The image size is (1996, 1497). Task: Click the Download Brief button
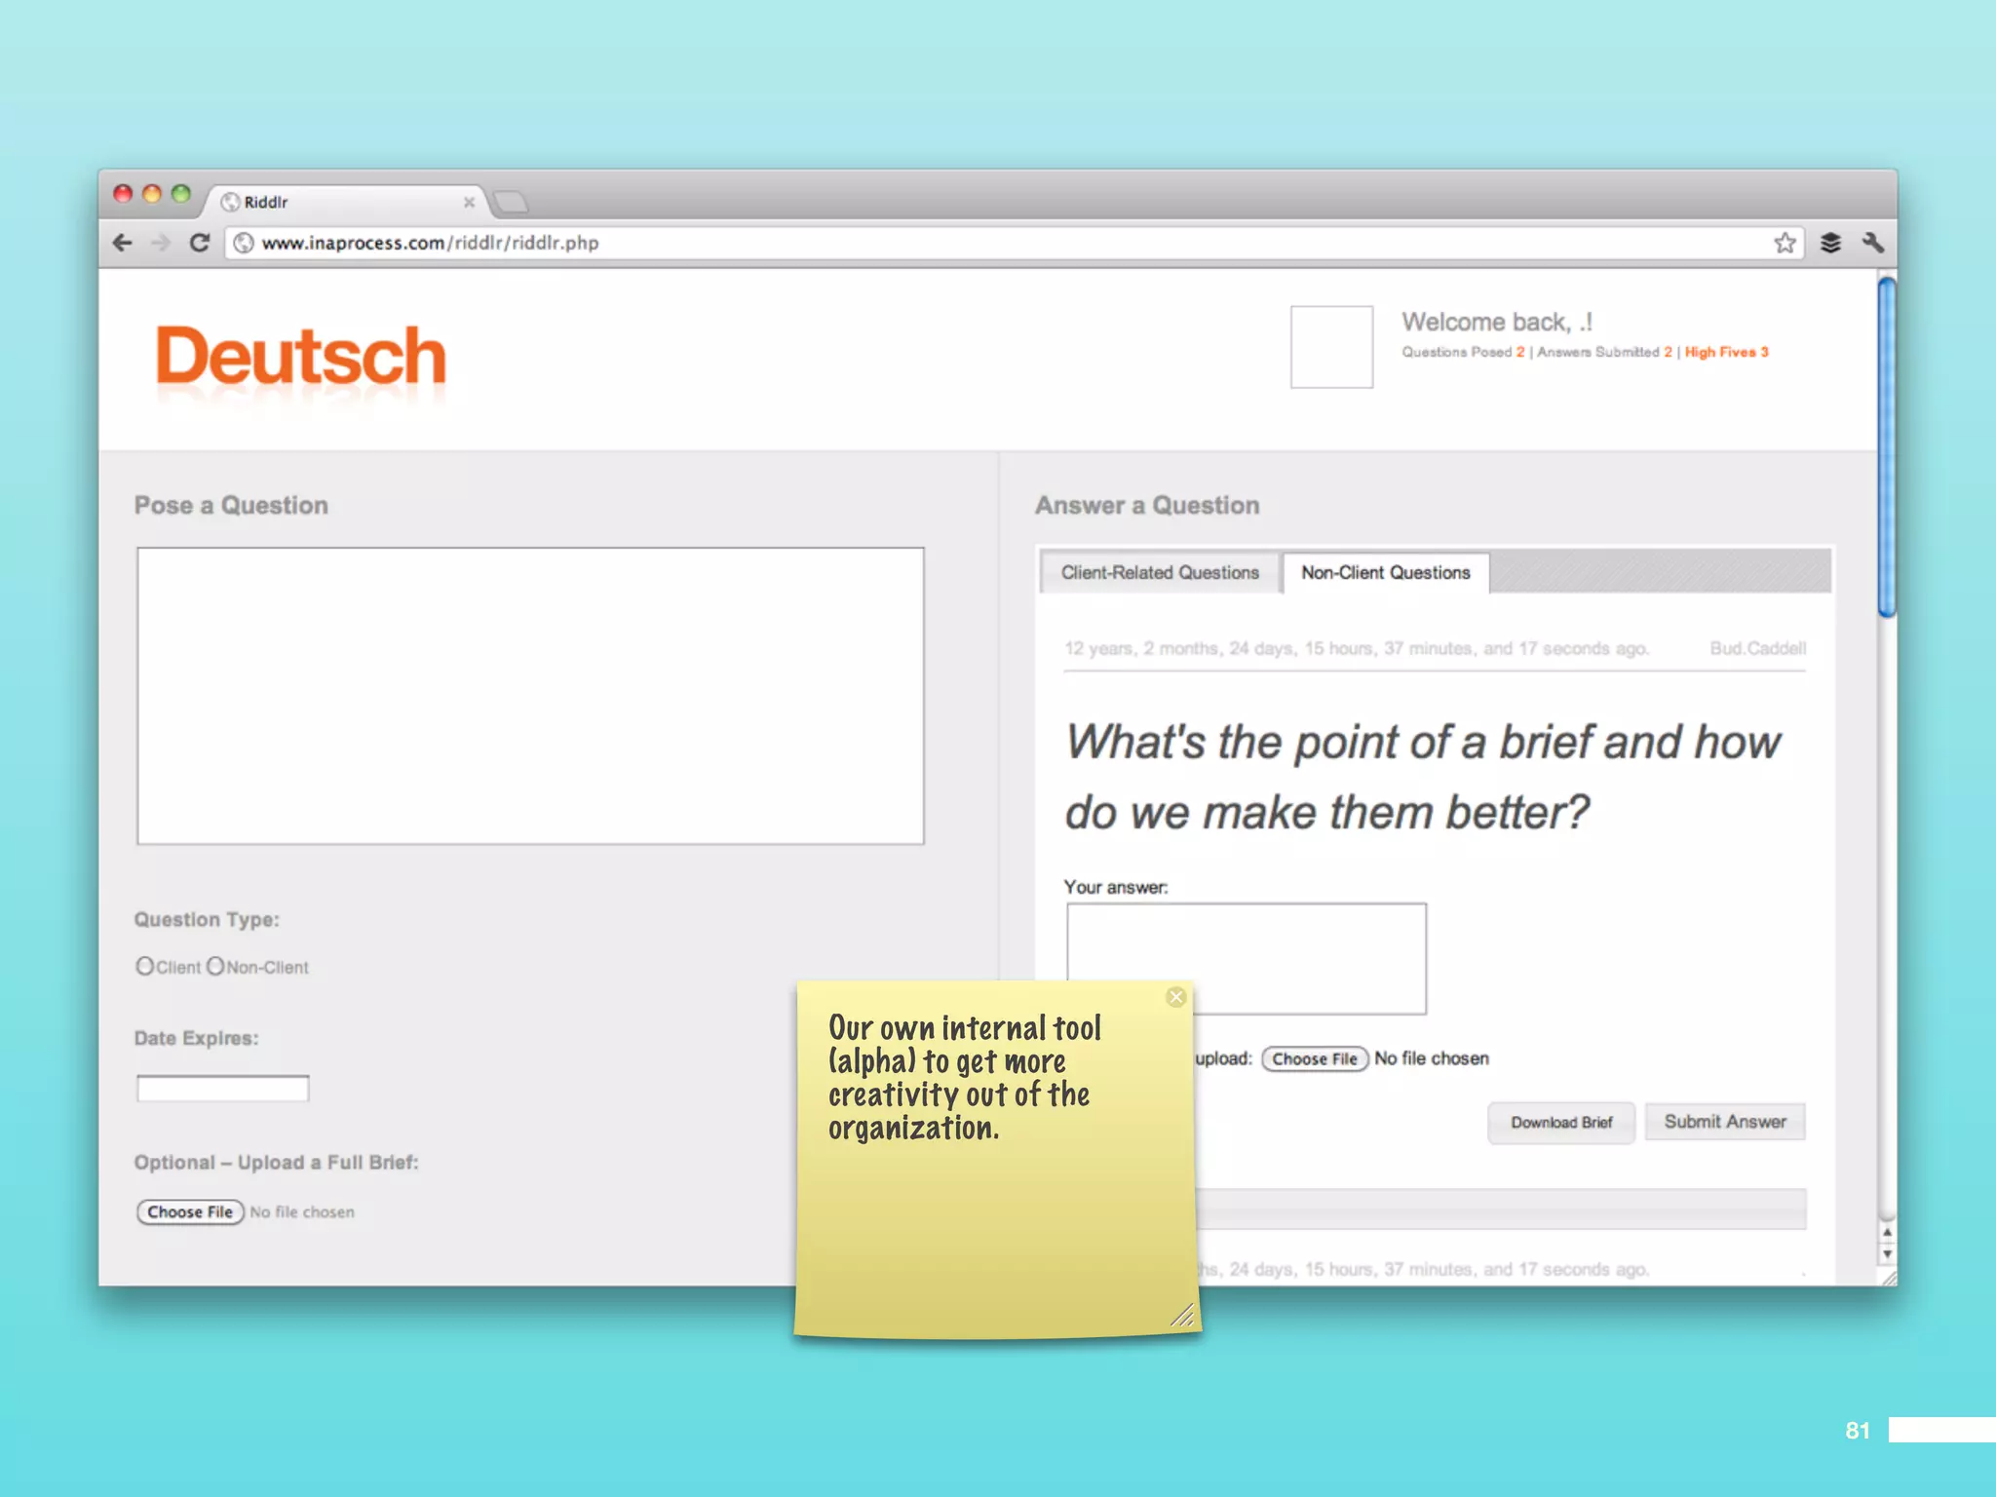click(1561, 1123)
